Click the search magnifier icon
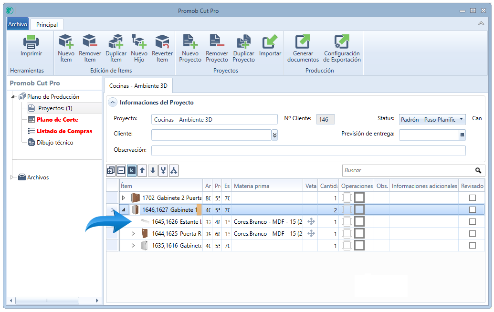Screen dimensions: 494x312 click(x=478, y=170)
